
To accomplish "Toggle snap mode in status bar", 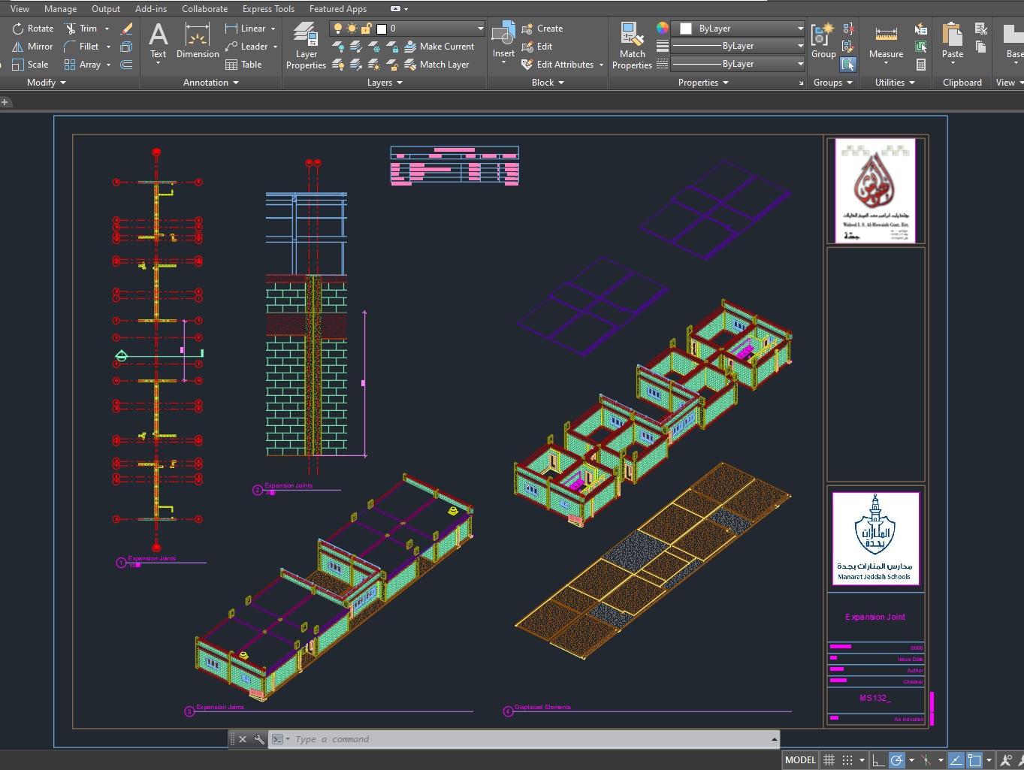I will pyautogui.click(x=847, y=760).
